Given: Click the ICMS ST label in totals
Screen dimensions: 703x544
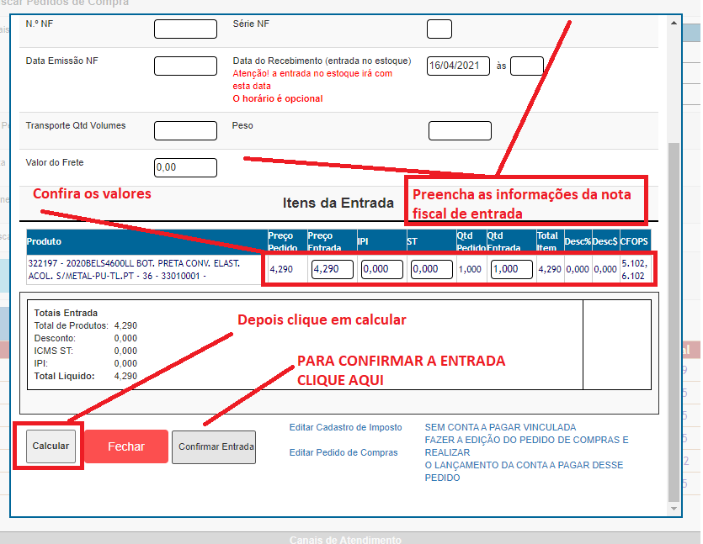Looking at the screenshot, I should (x=53, y=351).
